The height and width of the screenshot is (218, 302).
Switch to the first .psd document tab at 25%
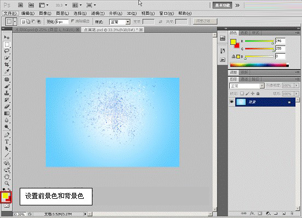coord(45,30)
